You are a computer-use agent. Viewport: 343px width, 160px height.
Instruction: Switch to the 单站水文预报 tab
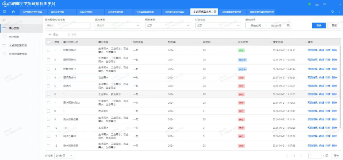(57, 12)
